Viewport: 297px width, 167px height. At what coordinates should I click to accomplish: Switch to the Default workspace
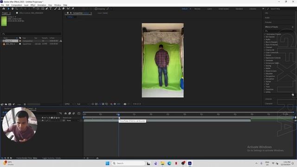185,9
